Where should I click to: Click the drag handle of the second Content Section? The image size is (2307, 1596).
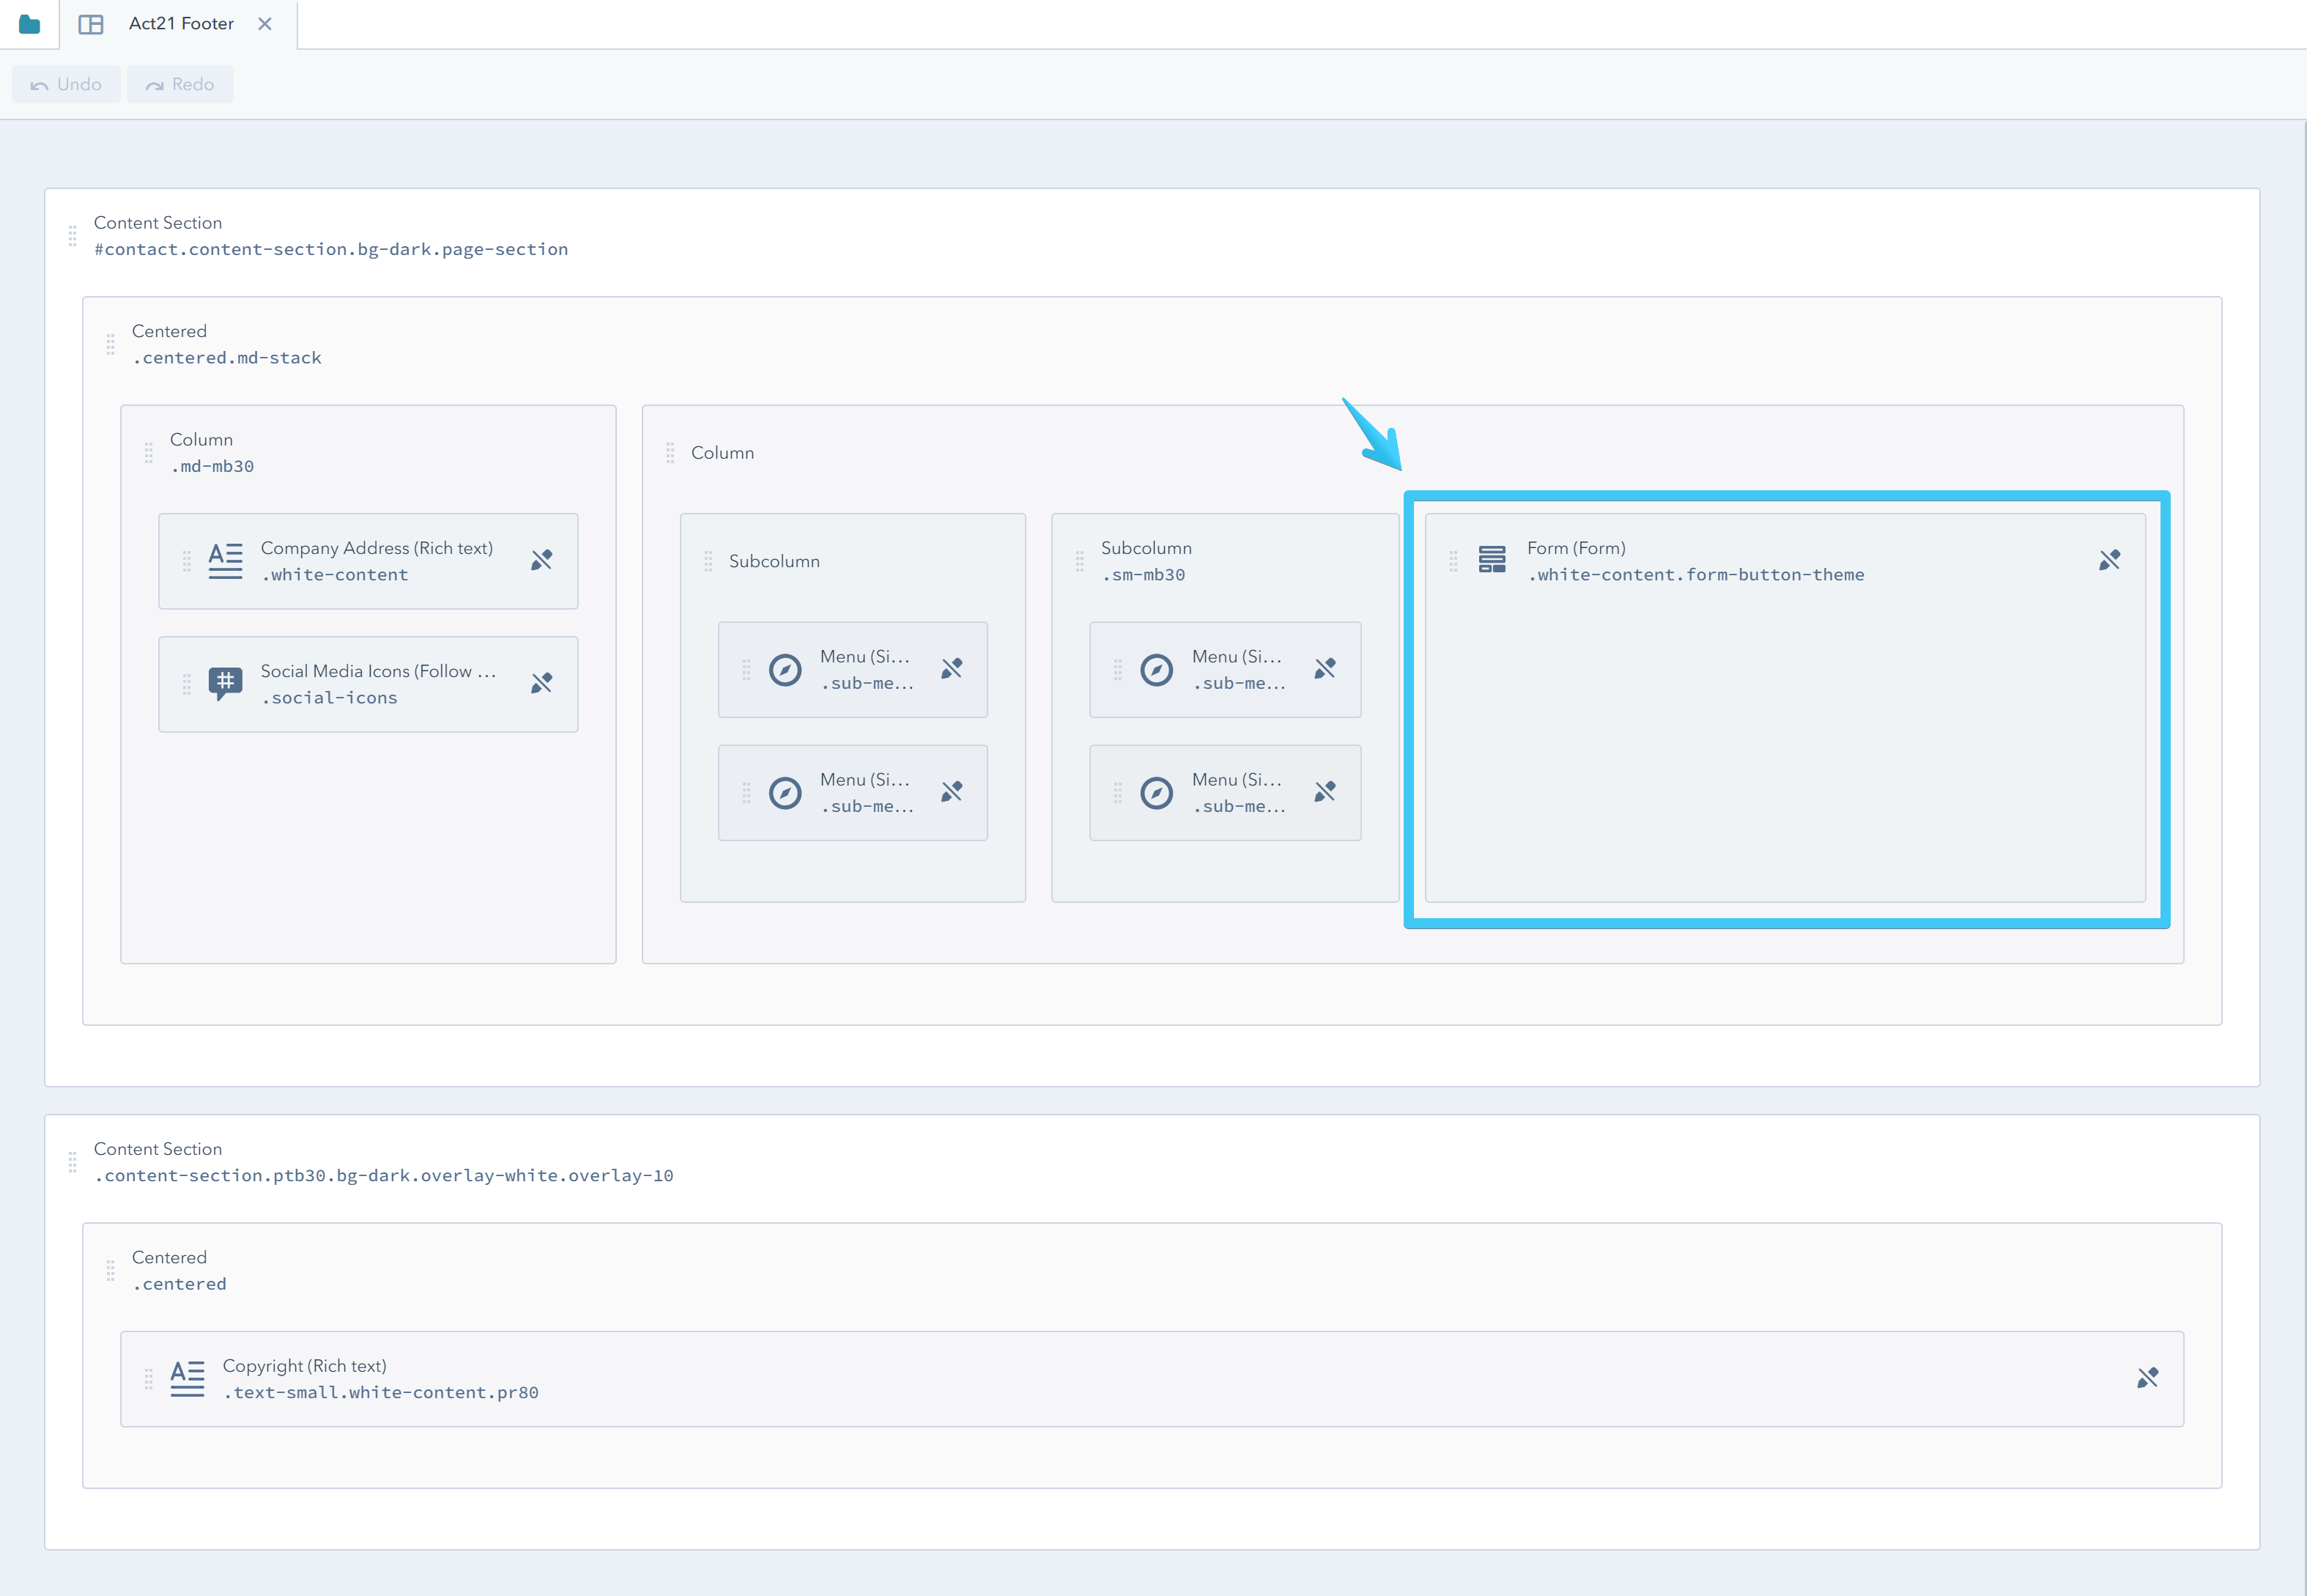[x=73, y=1163]
